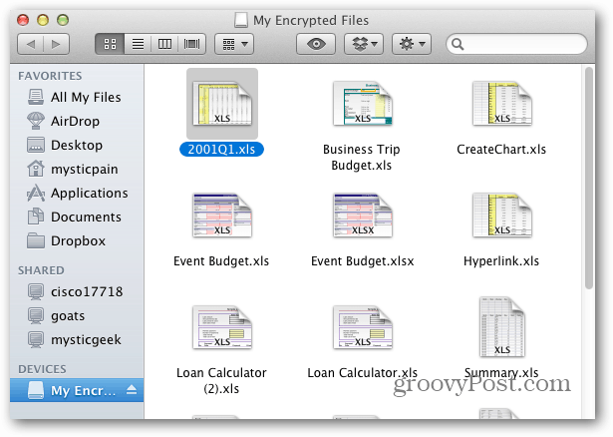Select Desktop in Favorites
Screen dimensions: 613x437
[x=77, y=145]
